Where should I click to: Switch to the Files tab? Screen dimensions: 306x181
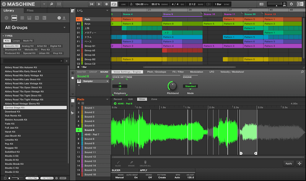coord(30,11)
